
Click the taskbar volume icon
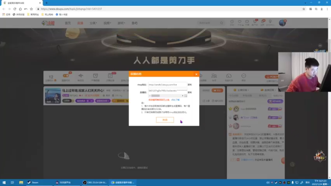click(268, 182)
